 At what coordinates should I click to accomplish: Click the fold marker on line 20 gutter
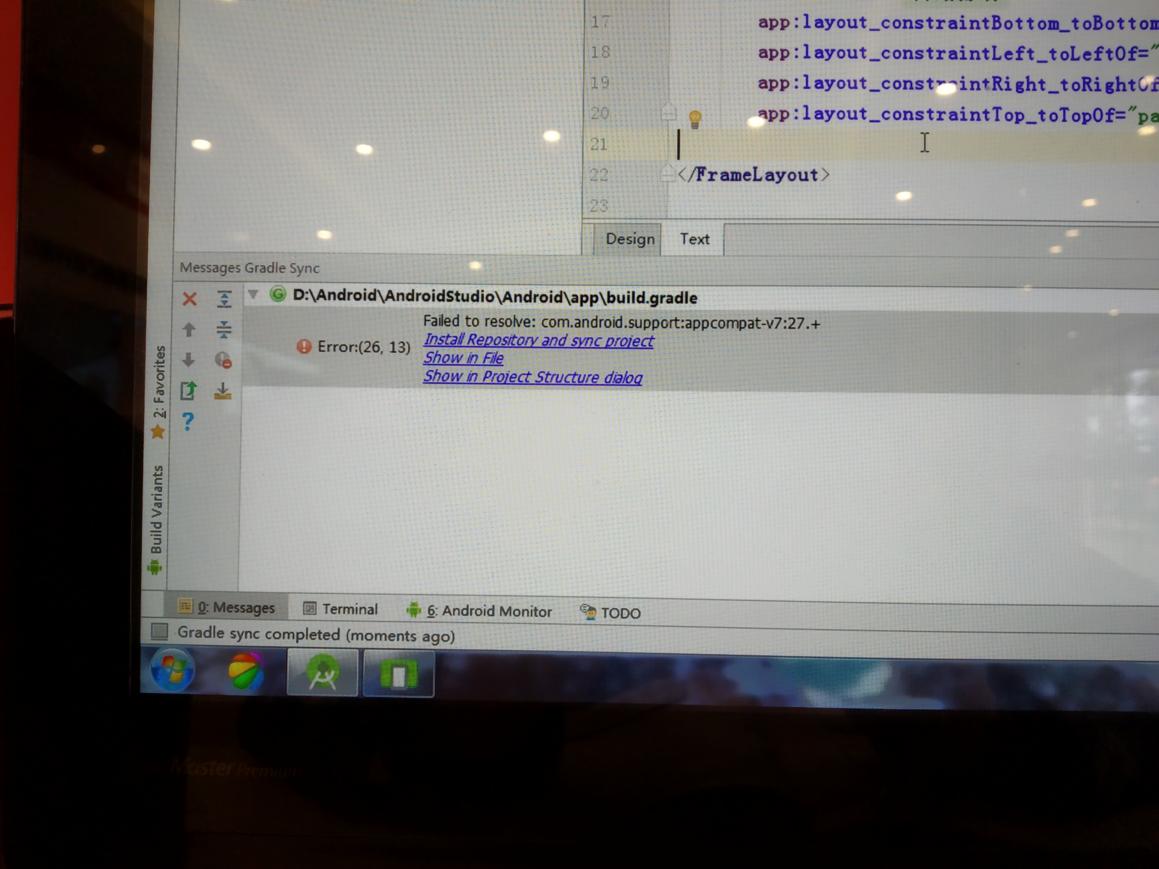(668, 112)
